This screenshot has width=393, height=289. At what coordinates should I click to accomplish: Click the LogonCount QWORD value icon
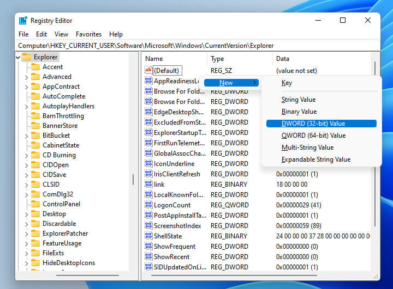pos(148,205)
